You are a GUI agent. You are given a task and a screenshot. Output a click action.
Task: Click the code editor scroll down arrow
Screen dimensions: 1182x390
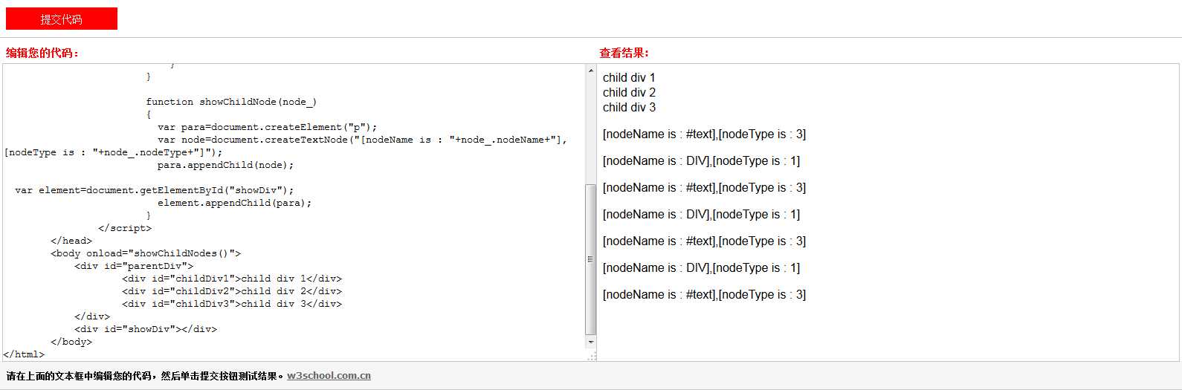click(591, 342)
